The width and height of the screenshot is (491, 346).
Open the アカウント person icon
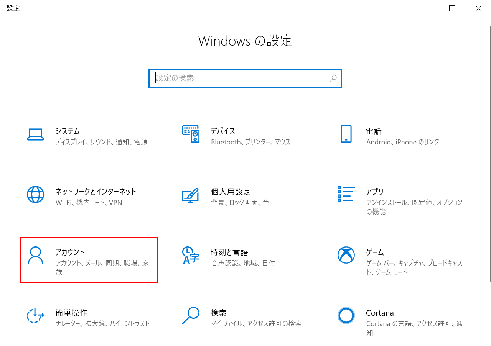pyautogui.click(x=35, y=255)
